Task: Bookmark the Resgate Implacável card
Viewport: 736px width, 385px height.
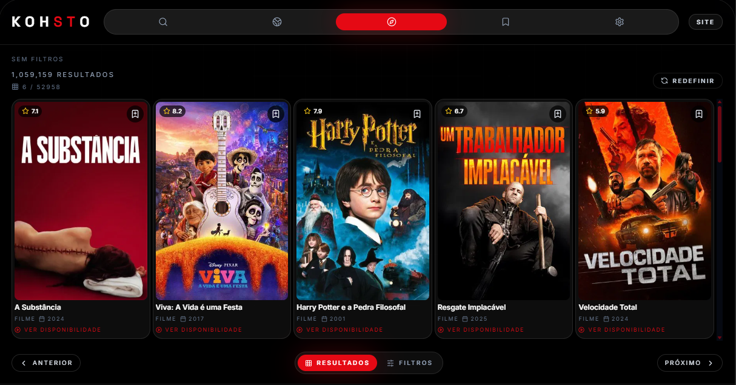Action: point(558,114)
